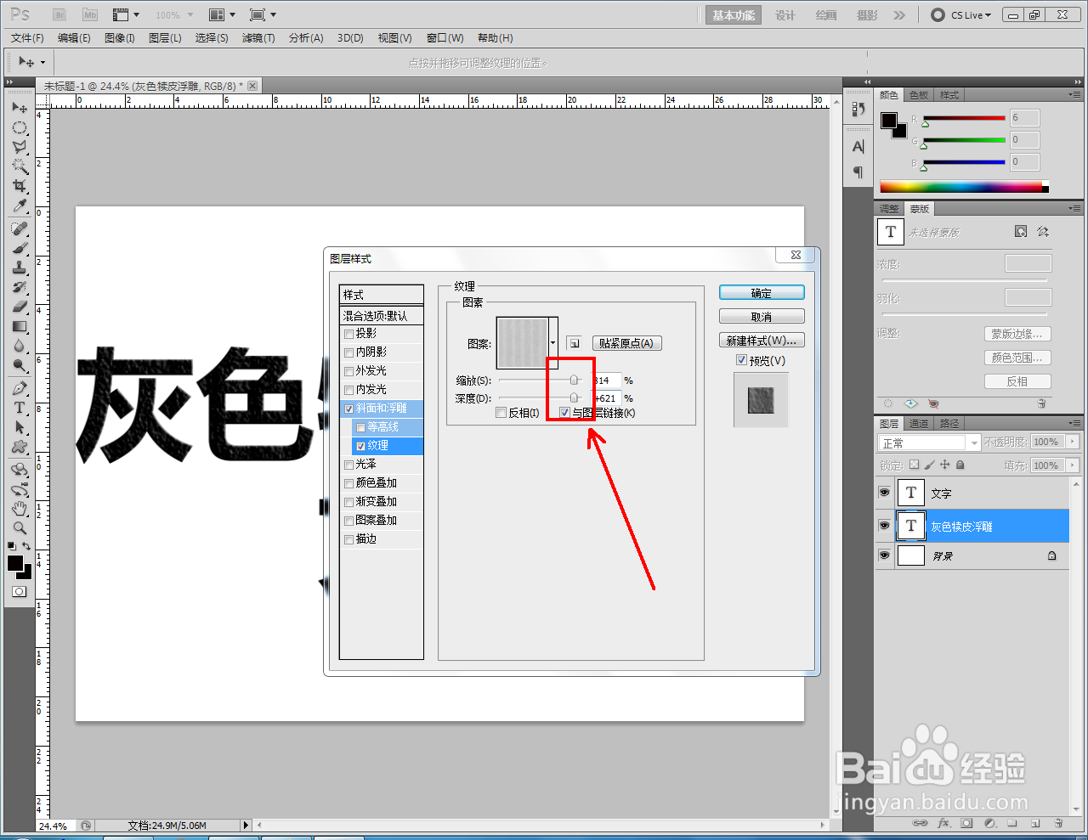1088x840 pixels.
Task: Click 取消 to cancel layer style
Action: point(762,317)
